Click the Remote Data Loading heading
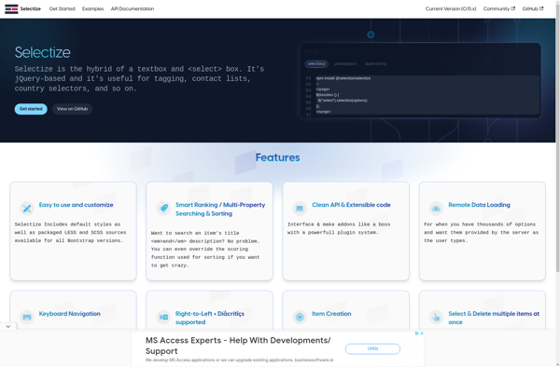 tap(480, 205)
